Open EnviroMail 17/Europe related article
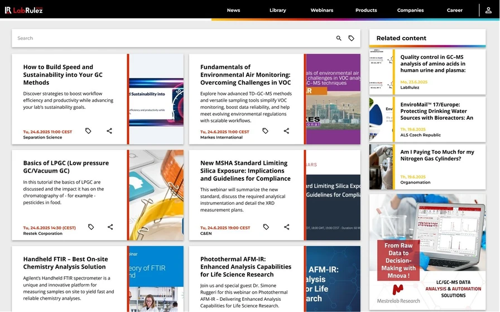Screen dimensions: 500x312 click(436, 111)
